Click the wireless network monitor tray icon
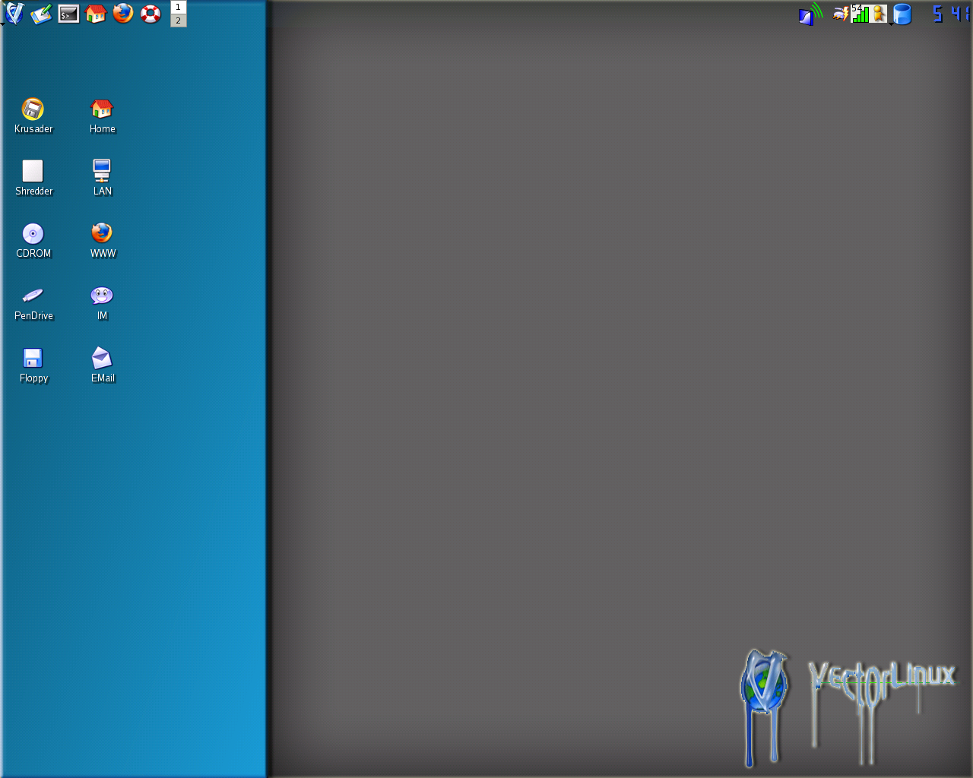 (810, 14)
